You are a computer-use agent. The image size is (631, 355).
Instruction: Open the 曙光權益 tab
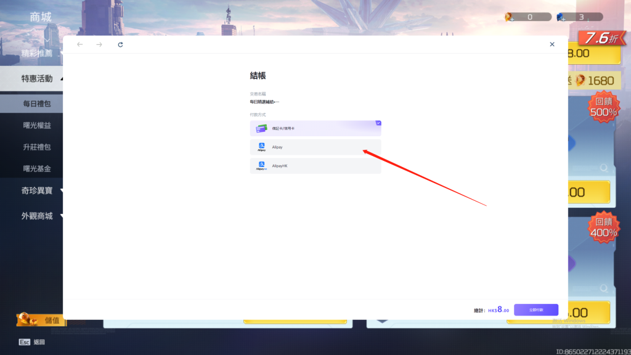37,126
